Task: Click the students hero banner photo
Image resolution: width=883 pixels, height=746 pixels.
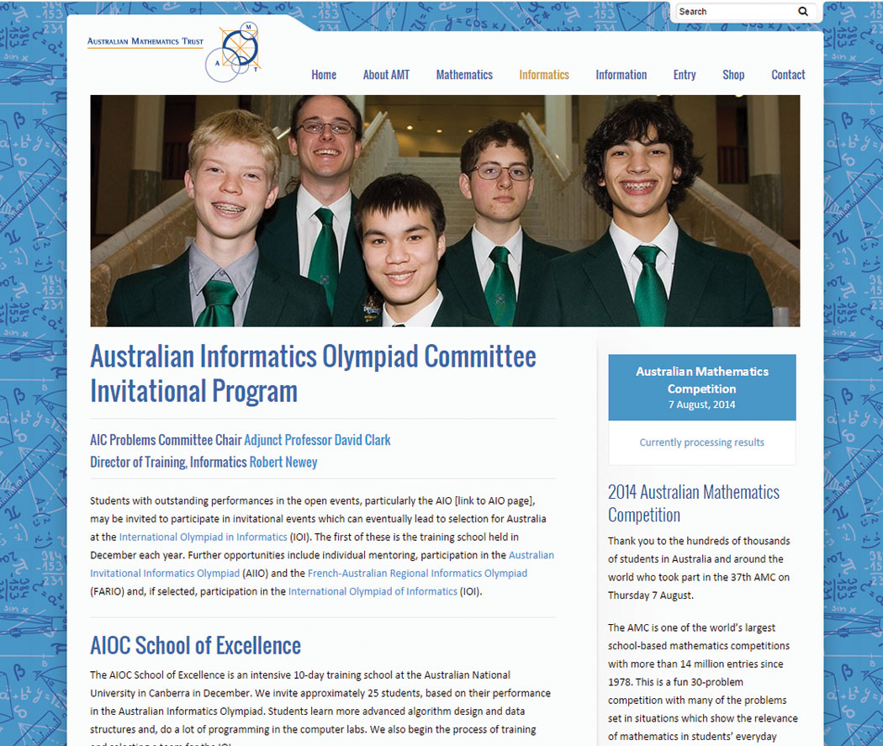Action: coord(445,210)
